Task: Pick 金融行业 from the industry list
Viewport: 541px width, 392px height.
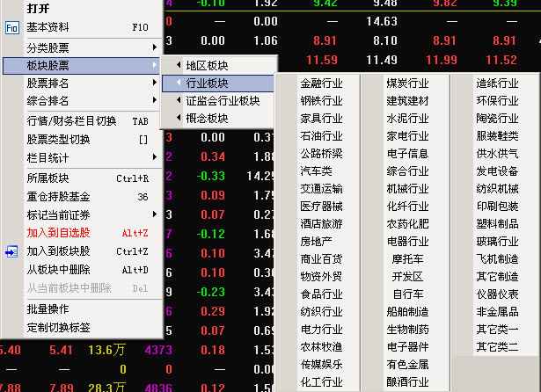Action: coord(321,83)
